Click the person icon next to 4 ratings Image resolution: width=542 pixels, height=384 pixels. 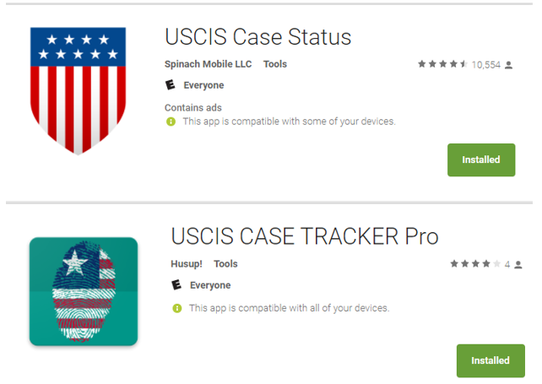pyautogui.click(x=518, y=265)
